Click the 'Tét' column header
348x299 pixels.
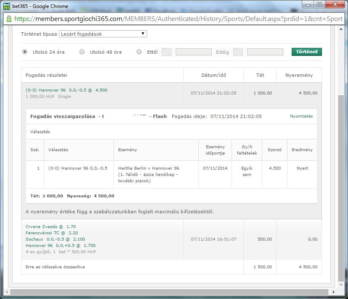pyautogui.click(x=260, y=75)
